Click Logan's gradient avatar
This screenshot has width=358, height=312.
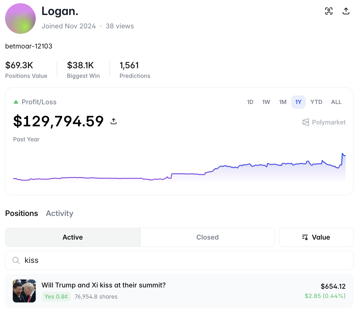pos(20,19)
